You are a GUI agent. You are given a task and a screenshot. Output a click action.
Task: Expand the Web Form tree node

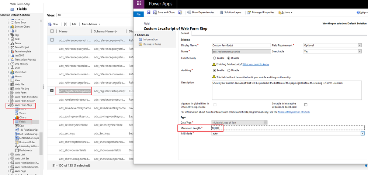point(9,93)
